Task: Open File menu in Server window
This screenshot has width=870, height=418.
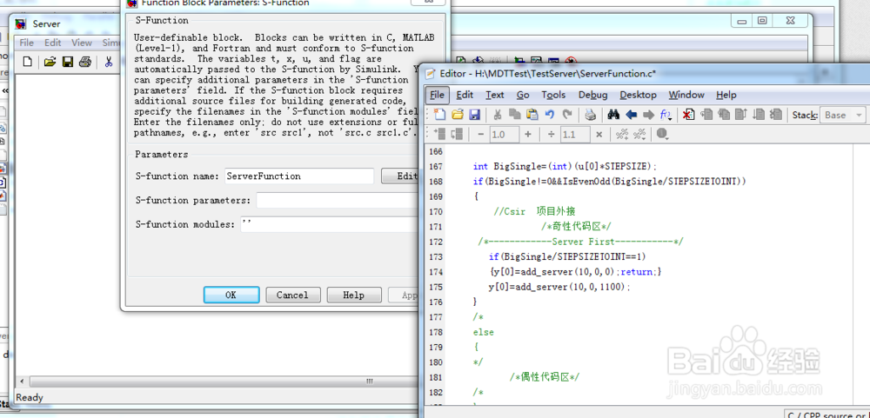Action: 26,43
